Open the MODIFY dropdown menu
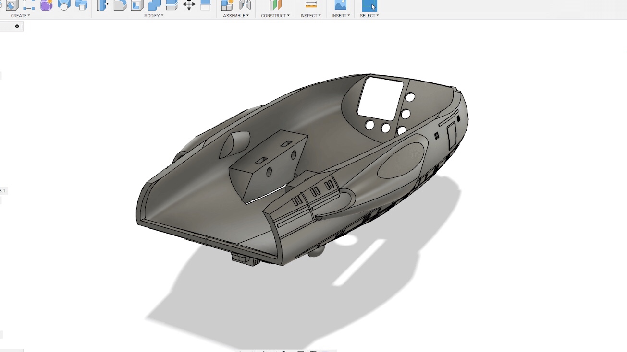 click(154, 16)
